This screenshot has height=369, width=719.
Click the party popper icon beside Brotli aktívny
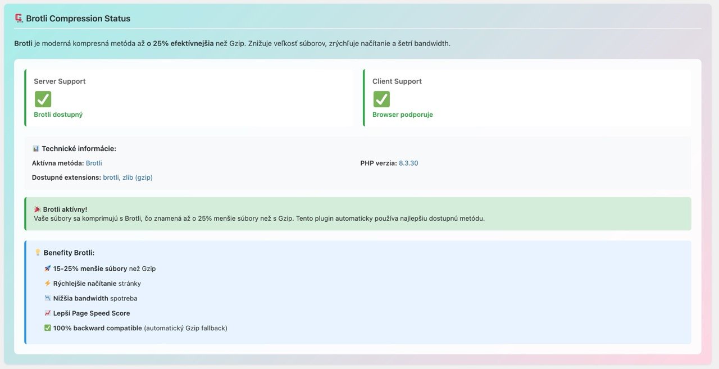[37, 209]
